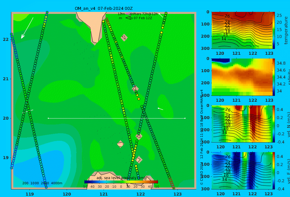Click the magenta drifter arrow in legend
The width and height of the screenshot is (290, 197).
coord(128,14)
